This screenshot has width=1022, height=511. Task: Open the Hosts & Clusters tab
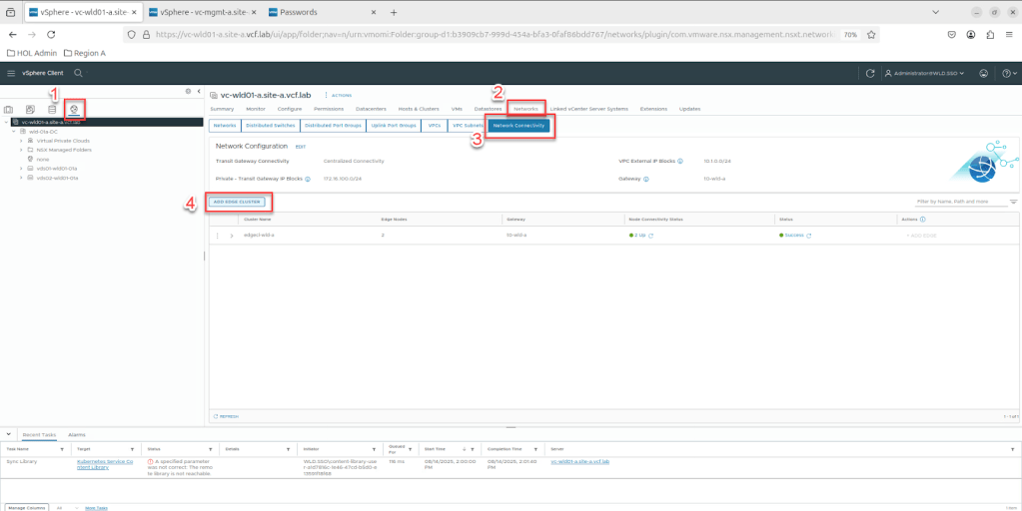418,109
